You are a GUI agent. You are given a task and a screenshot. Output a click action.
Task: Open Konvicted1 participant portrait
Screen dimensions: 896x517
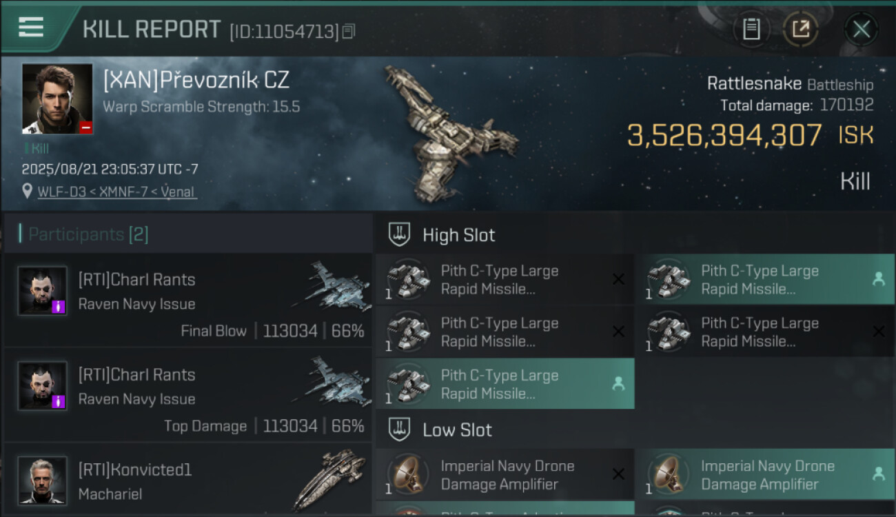tap(43, 480)
